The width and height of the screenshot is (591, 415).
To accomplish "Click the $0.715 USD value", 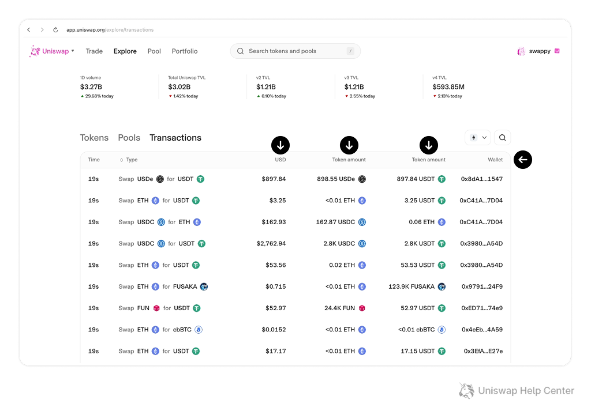I will pyautogui.click(x=275, y=286).
